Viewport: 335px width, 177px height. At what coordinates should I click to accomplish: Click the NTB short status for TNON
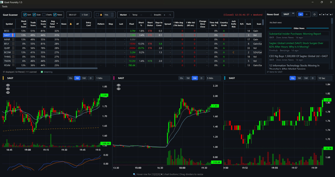pyautogui.click(x=150, y=61)
